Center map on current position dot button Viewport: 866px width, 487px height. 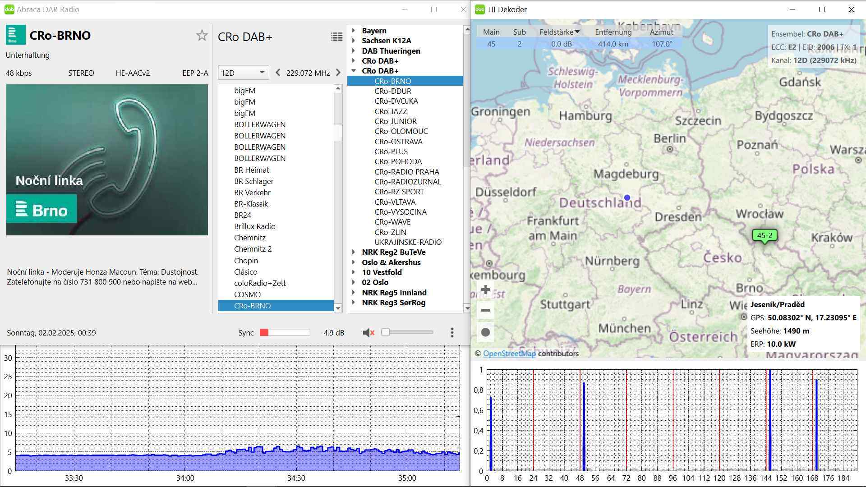pyautogui.click(x=485, y=332)
